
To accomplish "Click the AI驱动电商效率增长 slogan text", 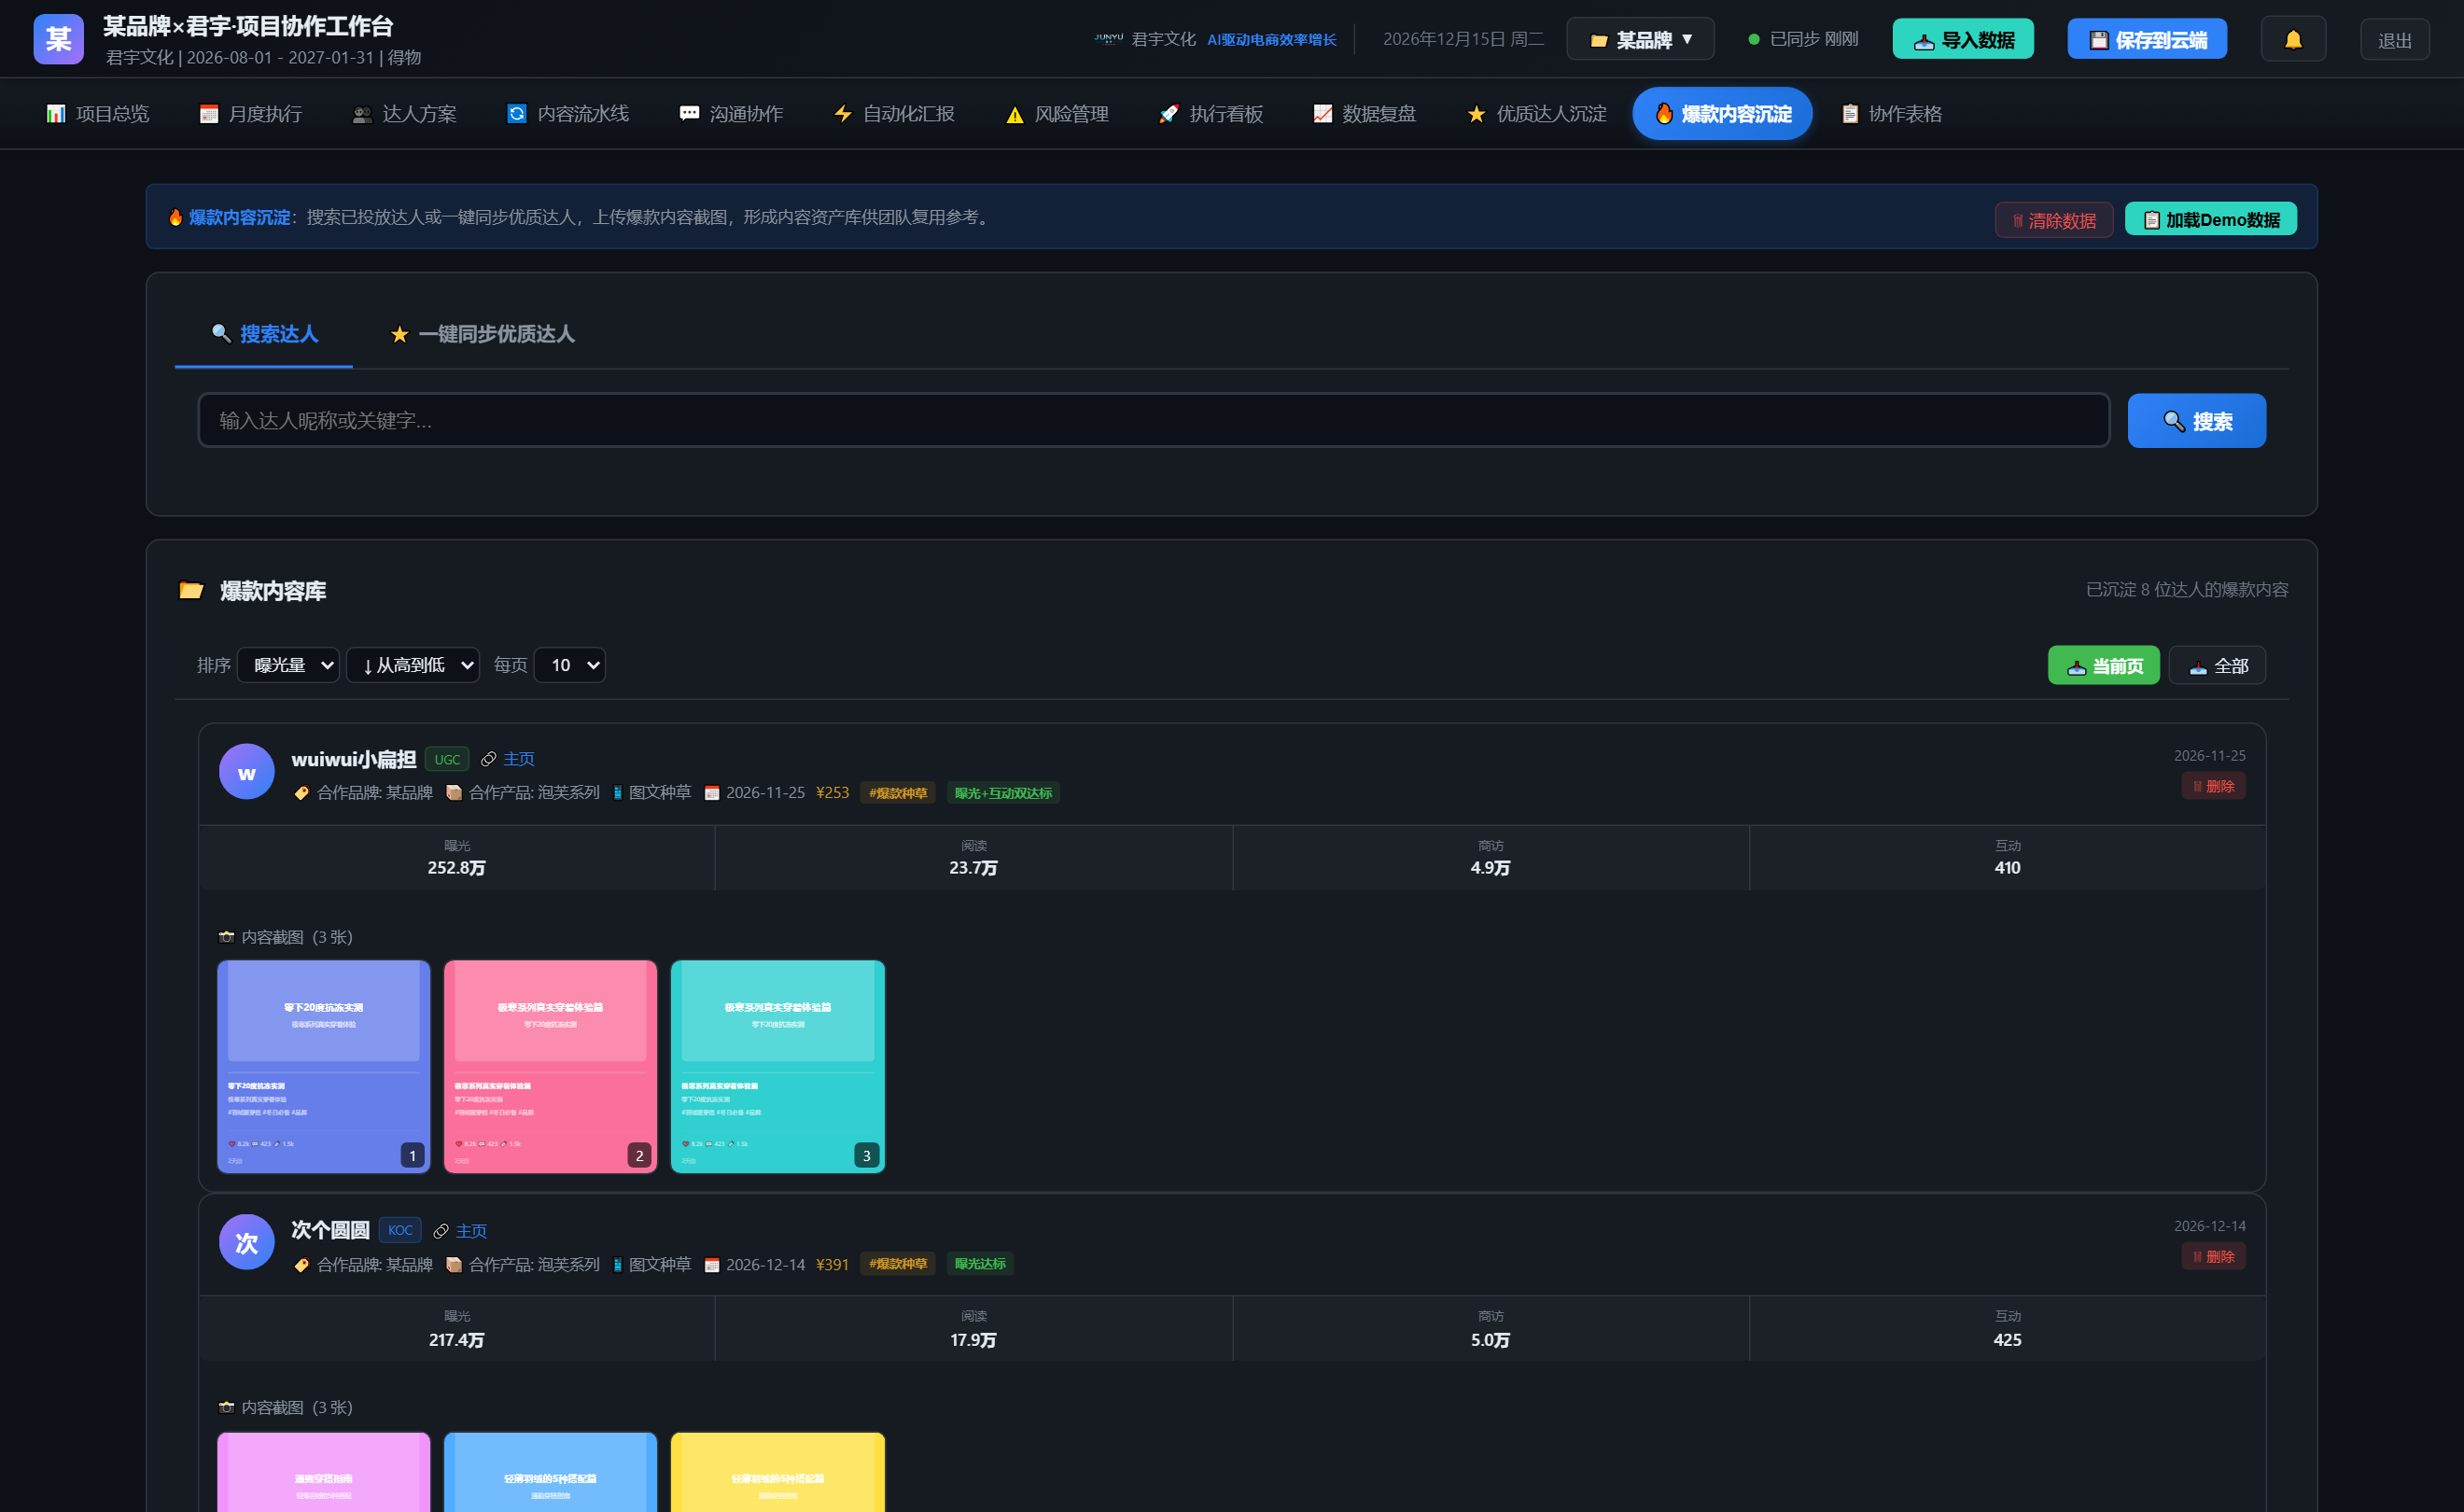I will (1272, 40).
